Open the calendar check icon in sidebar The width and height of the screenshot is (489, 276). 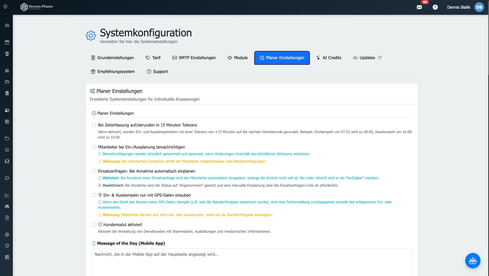click(x=7, y=43)
